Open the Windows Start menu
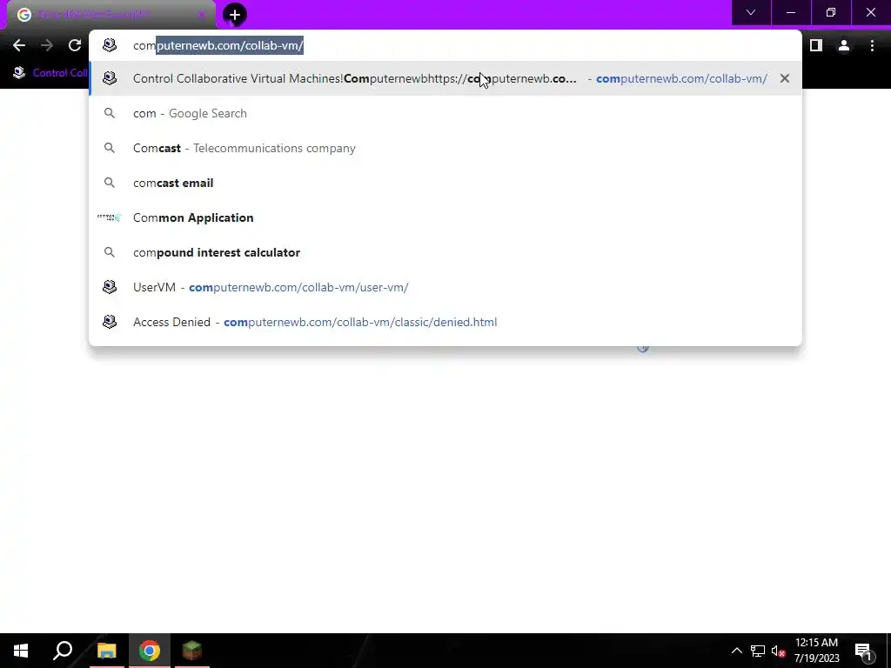The height and width of the screenshot is (668, 891). [x=21, y=651]
